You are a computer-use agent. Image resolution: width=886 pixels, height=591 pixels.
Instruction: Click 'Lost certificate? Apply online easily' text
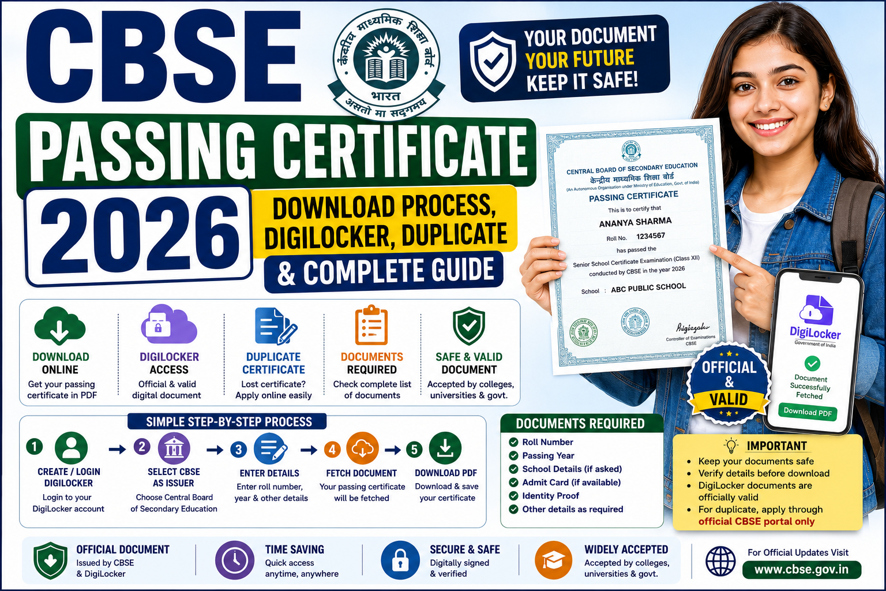point(273,390)
